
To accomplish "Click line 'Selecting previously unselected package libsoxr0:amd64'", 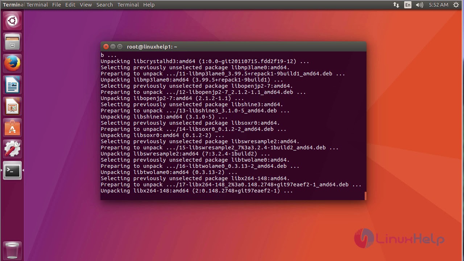I will [190, 123].
